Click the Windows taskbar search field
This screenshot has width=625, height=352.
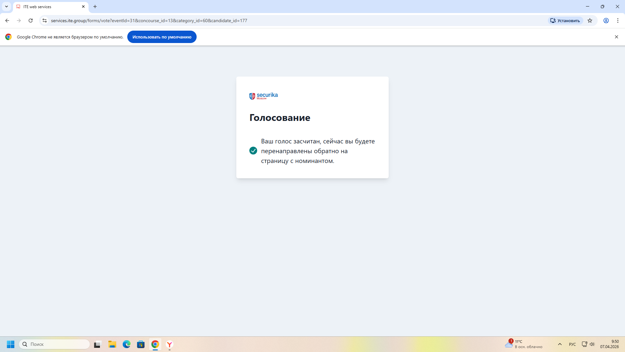point(55,344)
